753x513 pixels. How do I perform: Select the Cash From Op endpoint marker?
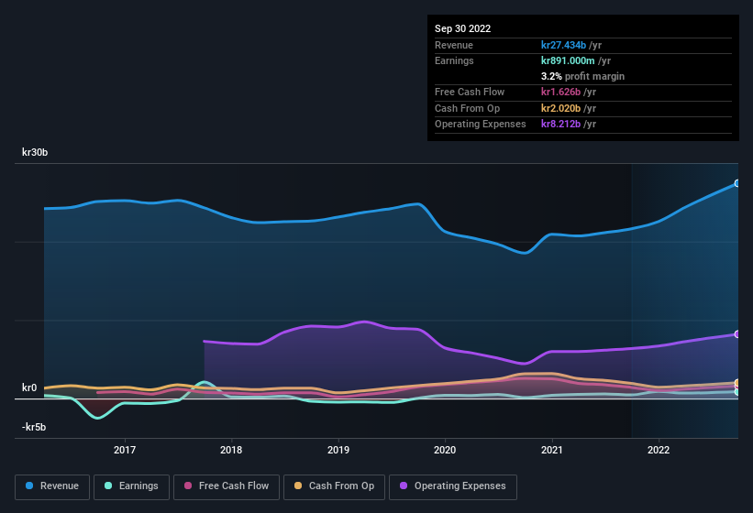(x=737, y=383)
